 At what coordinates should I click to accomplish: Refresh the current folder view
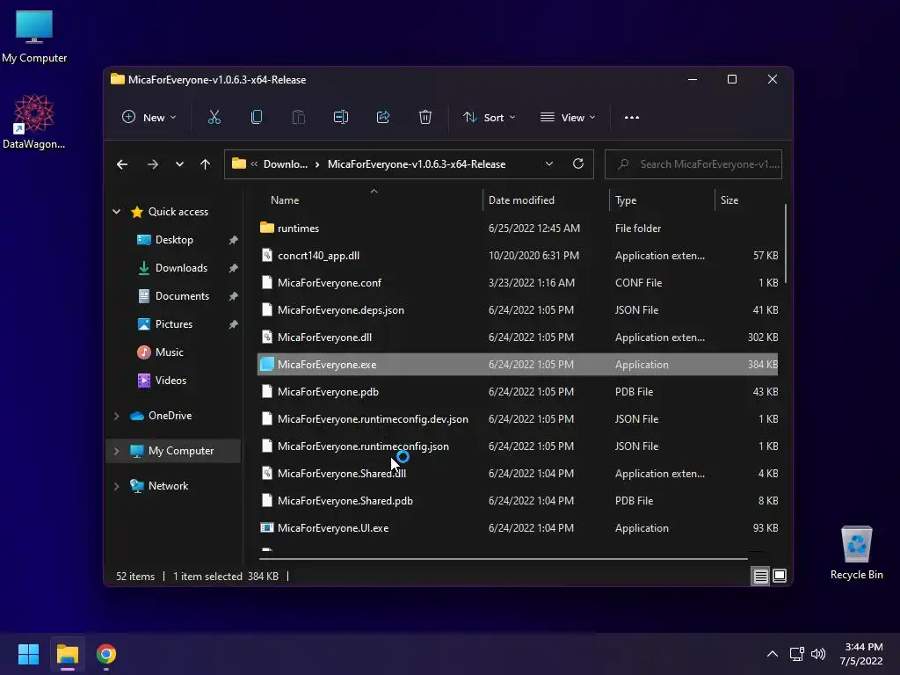click(578, 163)
